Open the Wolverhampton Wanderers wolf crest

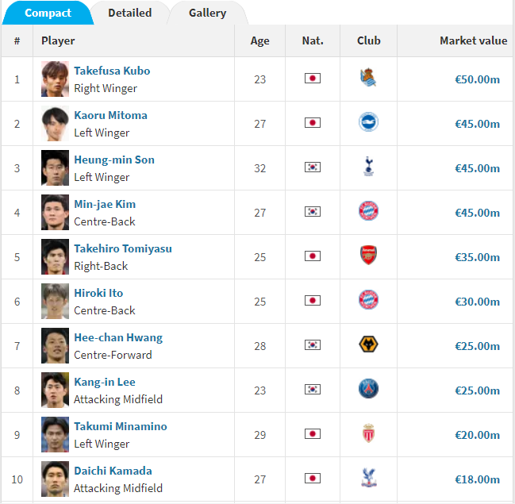(368, 344)
